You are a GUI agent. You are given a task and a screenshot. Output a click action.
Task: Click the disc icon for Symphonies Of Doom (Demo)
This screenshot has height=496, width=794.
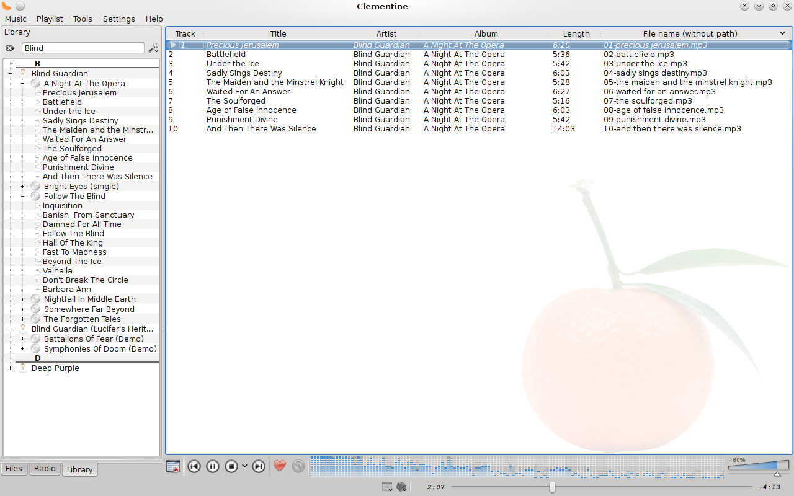click(35, 348)
